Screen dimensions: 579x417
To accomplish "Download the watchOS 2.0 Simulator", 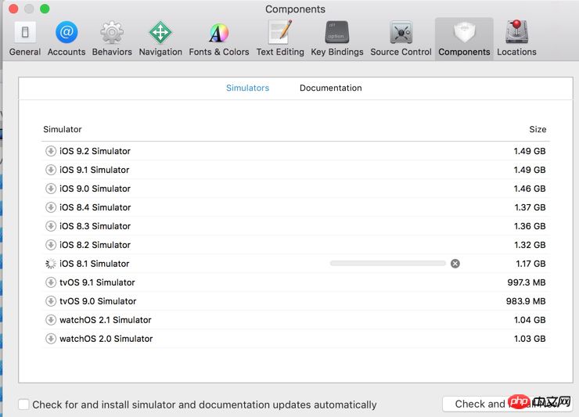I will pos(51,339).
